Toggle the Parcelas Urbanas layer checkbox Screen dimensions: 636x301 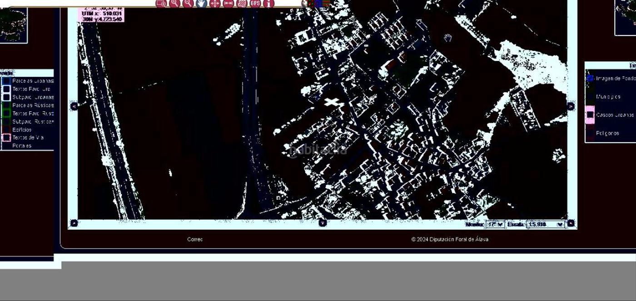pos(6,81)
